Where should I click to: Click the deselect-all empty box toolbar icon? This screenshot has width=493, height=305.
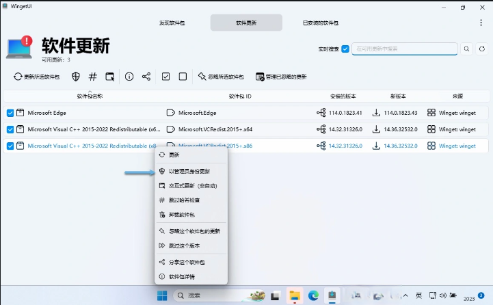tap(183, 77)
